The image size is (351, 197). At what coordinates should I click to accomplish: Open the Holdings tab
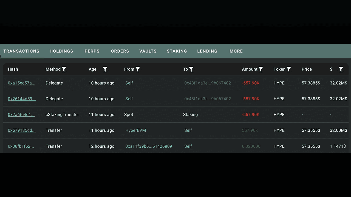point(61,51)
